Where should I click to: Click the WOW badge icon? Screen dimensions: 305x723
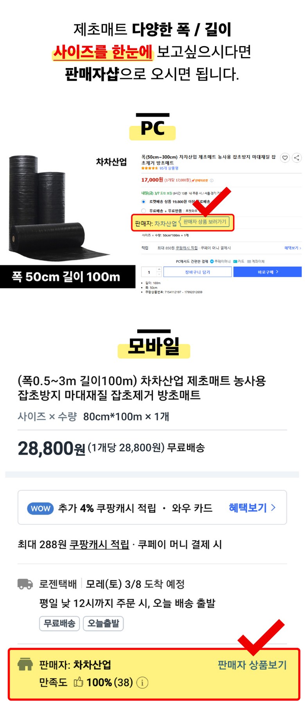40,508
